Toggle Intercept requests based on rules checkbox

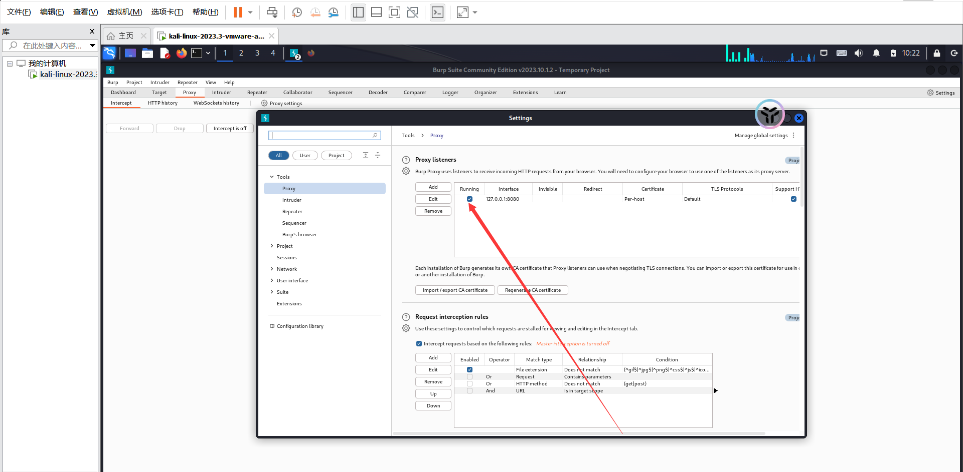point(419,344)
